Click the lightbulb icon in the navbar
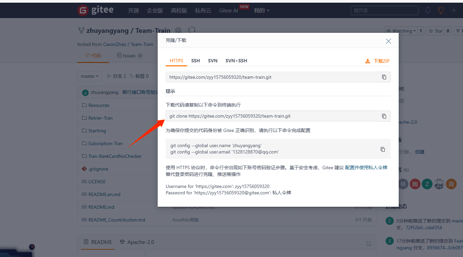Viewport: 463px width, 257px height. 441,10
